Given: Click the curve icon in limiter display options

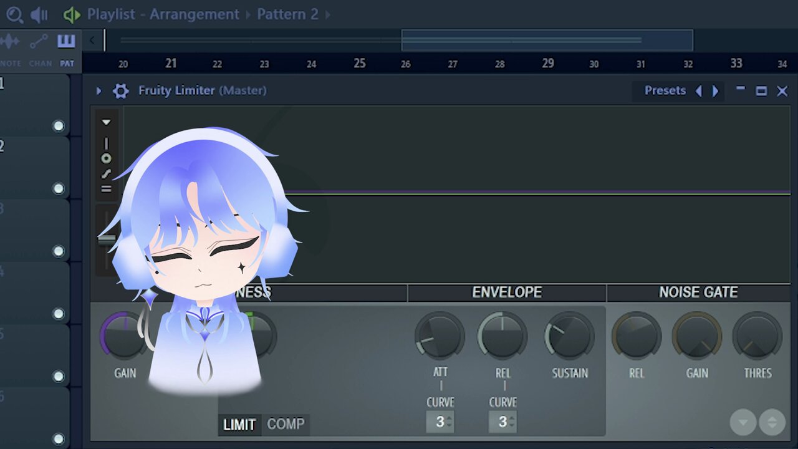Looking at the screenshot, I should pyautogui.click(x=106, y=174).
